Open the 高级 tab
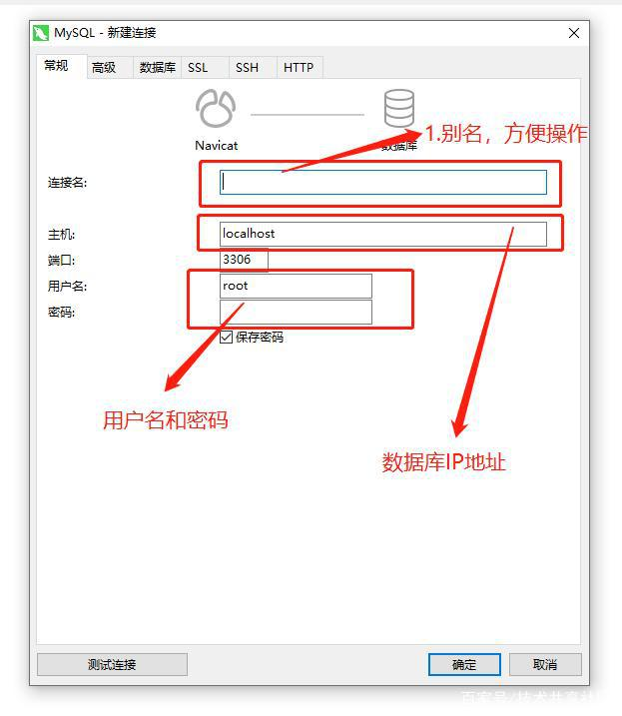Image resolution: width=622 pixels, height=716 pixels. coord(104,68)
